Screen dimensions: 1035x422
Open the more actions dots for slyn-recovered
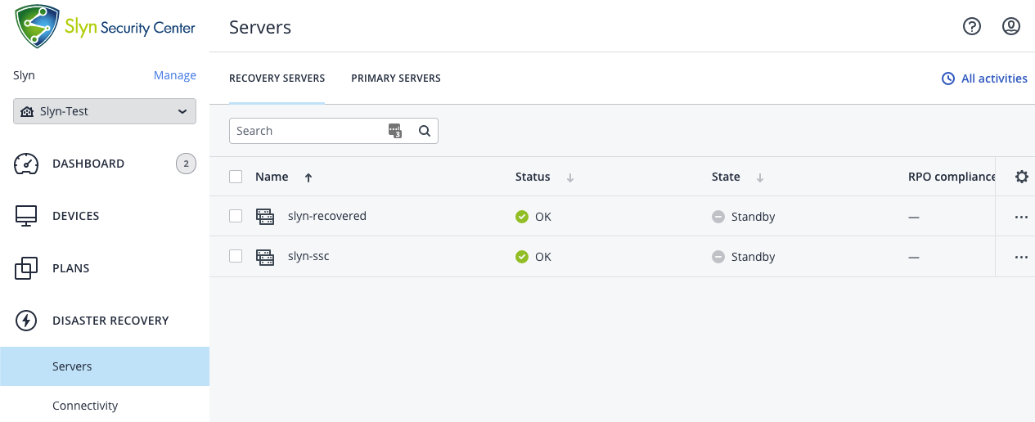[1021, 218]
